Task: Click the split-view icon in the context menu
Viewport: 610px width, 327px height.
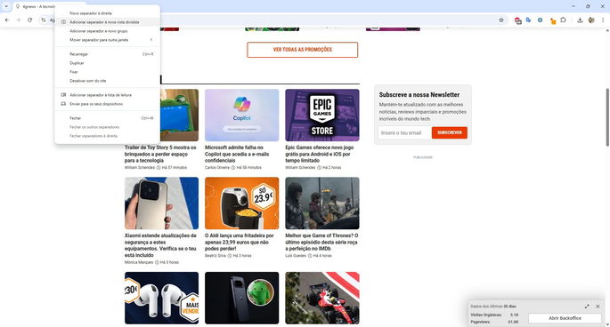Action: point(63,22)
